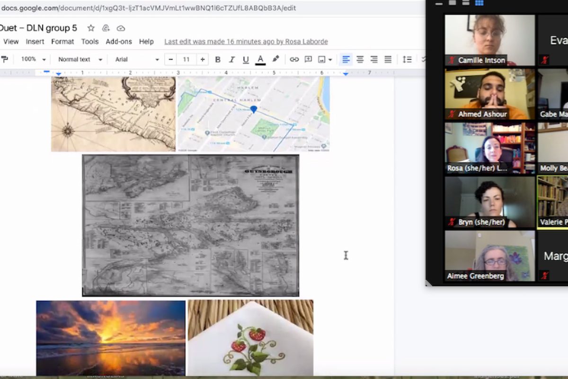Select right text alignment
This screenshot has height=379, width=568.
[x=374, y=59]
